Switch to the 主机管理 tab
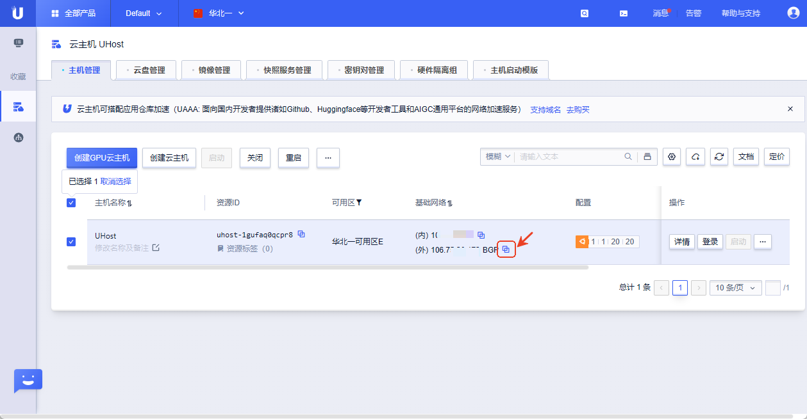Screen dimensions: 807x419 click(81, 70)
